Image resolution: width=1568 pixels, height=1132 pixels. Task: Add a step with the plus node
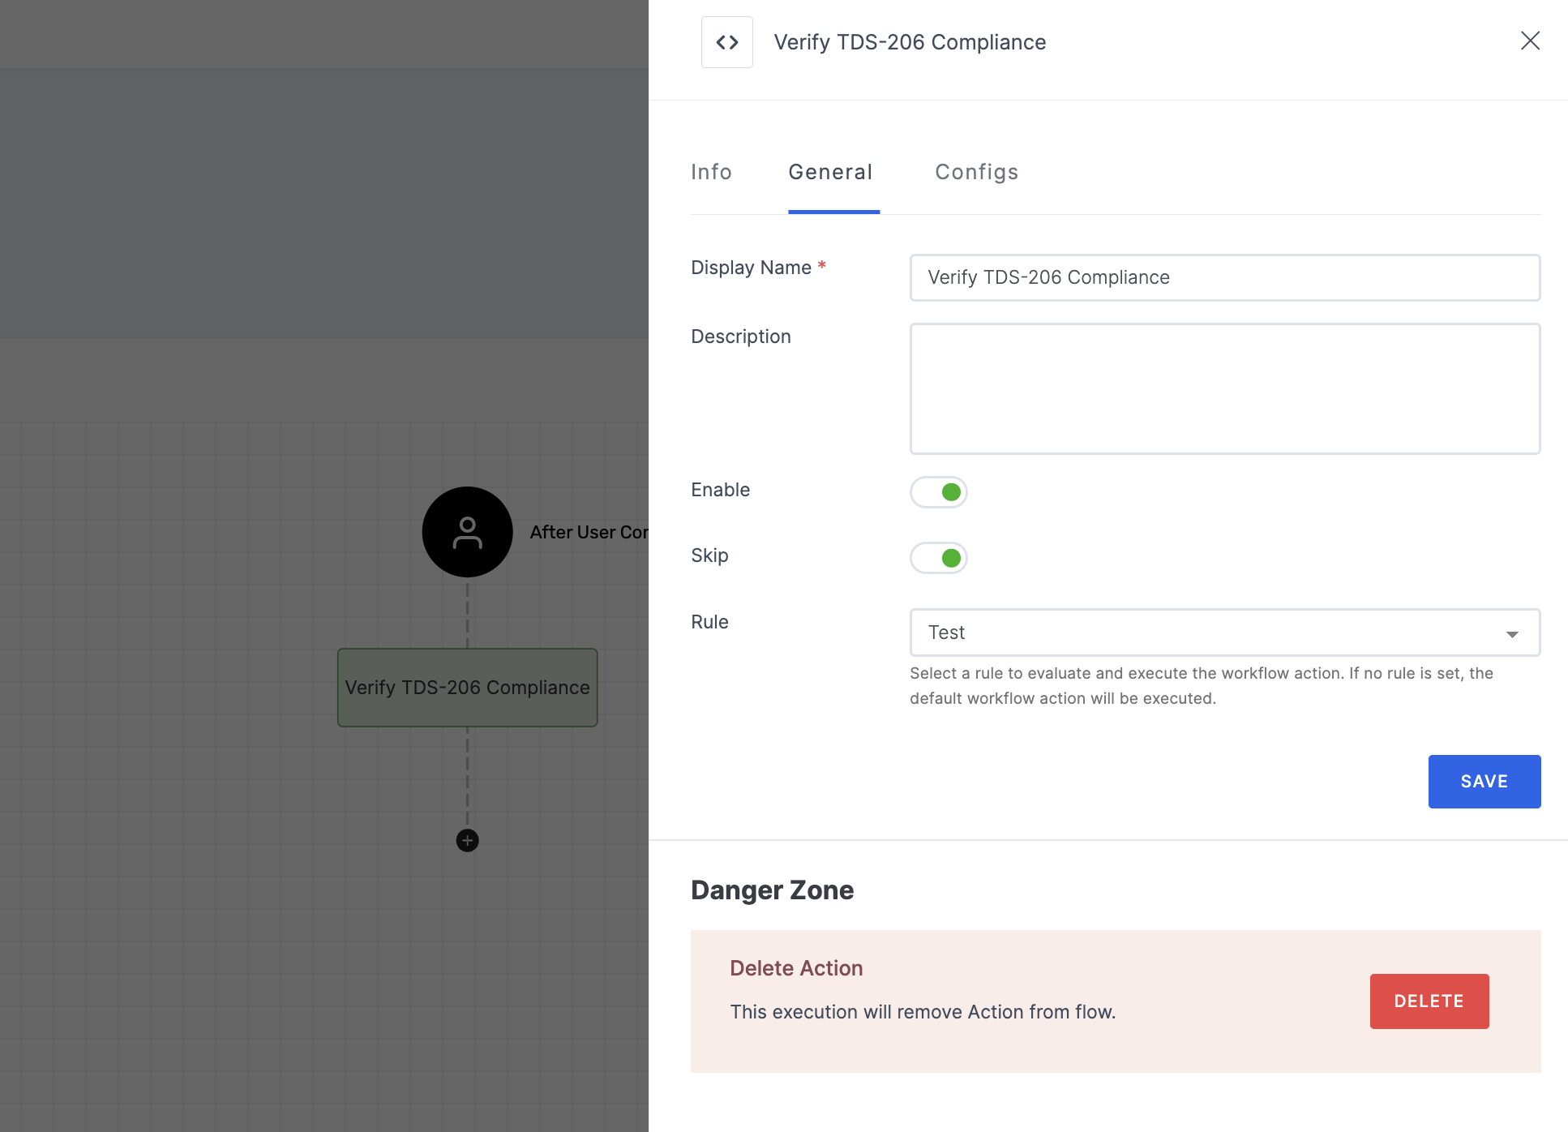click(x=467, y=840)
